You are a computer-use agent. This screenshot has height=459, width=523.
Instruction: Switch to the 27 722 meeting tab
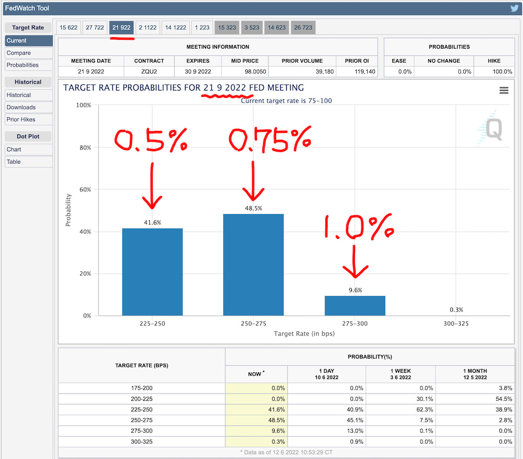pos(95,28)
